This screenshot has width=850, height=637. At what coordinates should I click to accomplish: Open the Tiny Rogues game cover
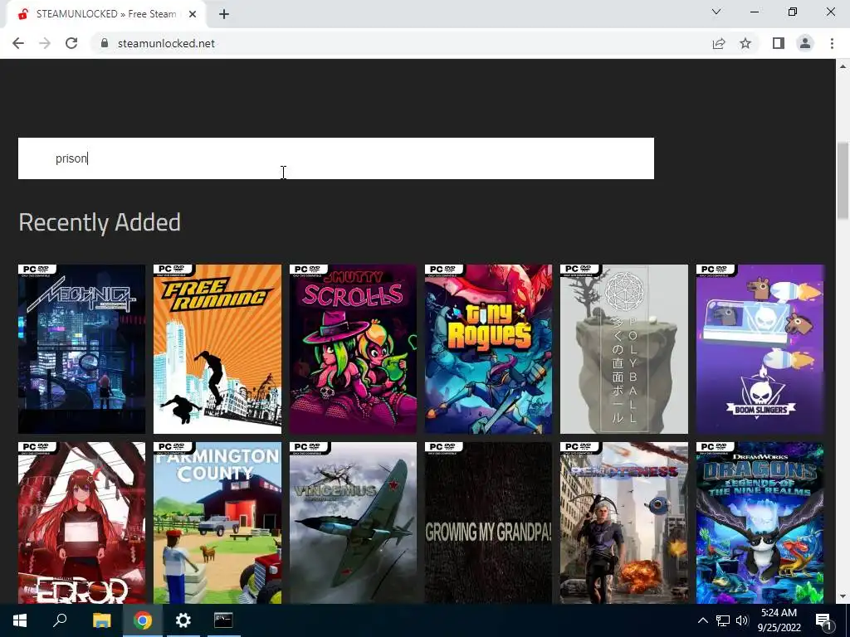pyautogui.click(x=488, y=349)
